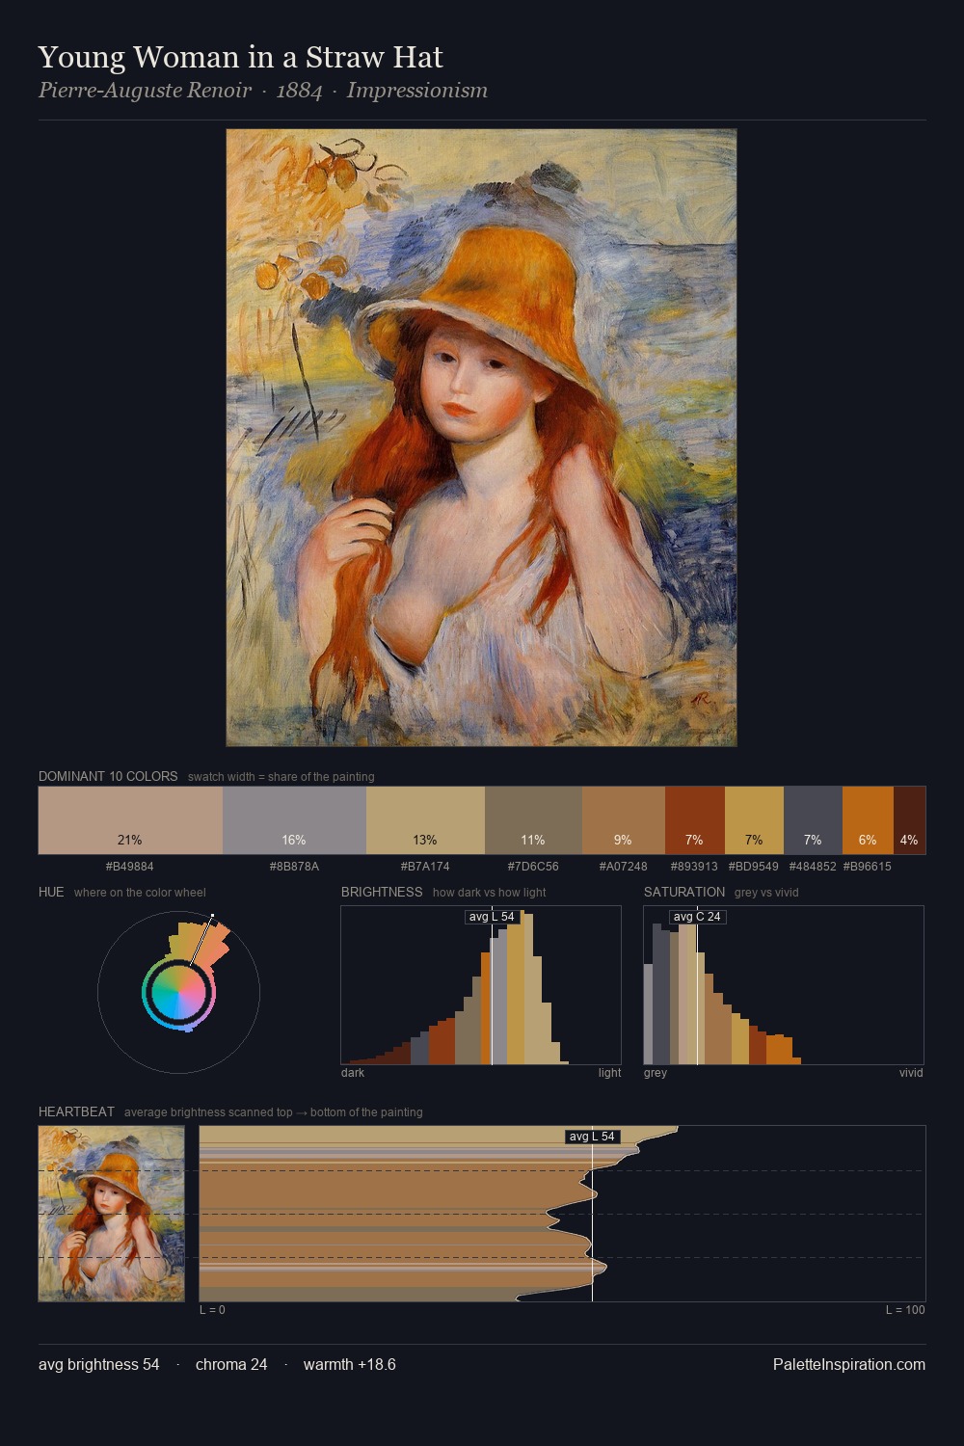The height and width of the screenshot is (1446, 964).
Task: Select the dark slate swatch above #484852
Action: [813, 820]
